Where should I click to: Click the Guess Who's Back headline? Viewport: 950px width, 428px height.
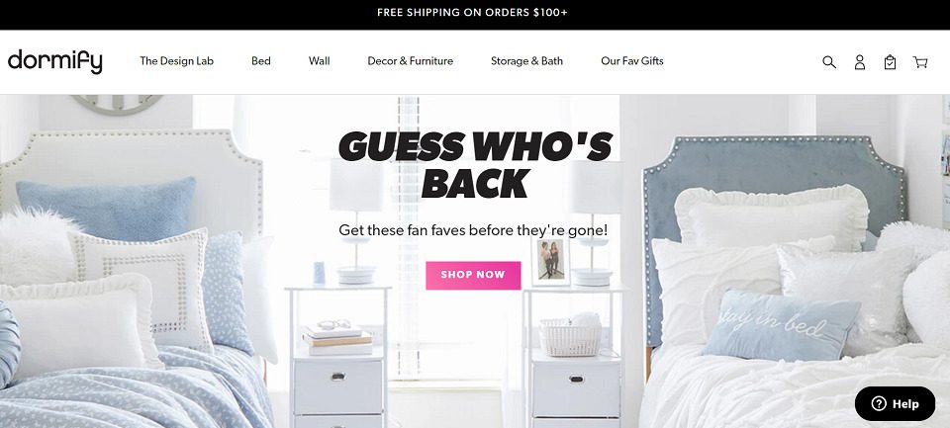[475, 165]
